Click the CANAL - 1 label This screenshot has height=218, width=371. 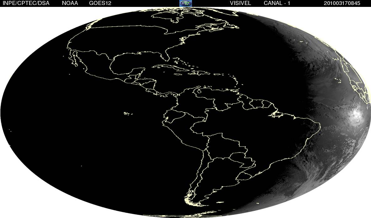click(277, 3)
